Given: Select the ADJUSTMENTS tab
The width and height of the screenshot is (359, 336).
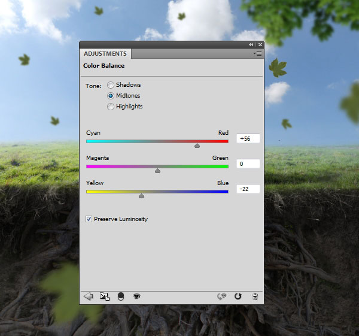Looking at the screenshot, I should pyautogui.click(x=105, y=54).
